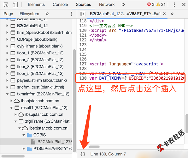Viewport: 188px width, 158px height.
Task: Open the Console tab
Action: click(60, 4)
